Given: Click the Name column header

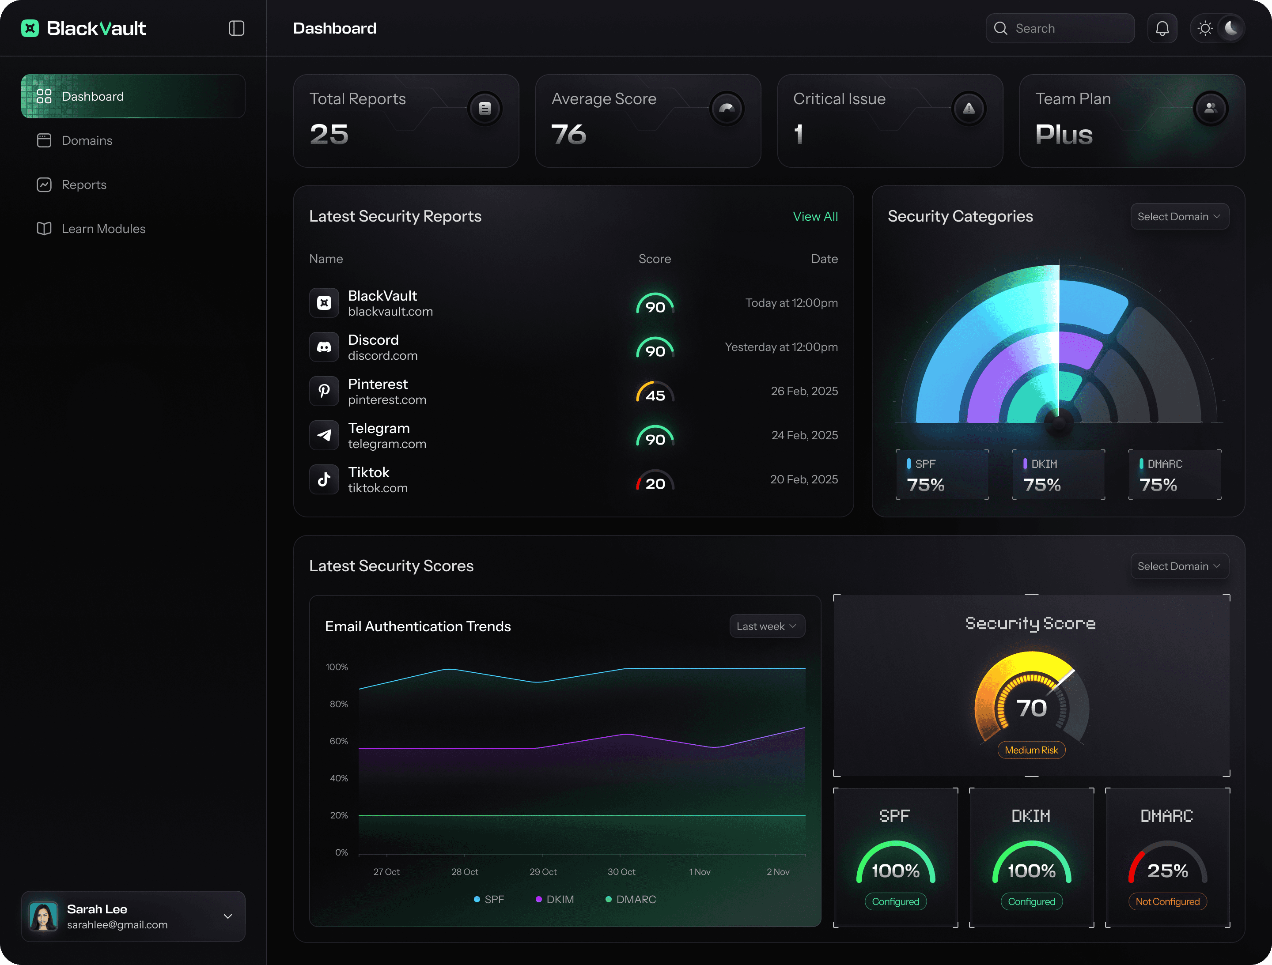Looking at the screenshot, I should (326, 259).
